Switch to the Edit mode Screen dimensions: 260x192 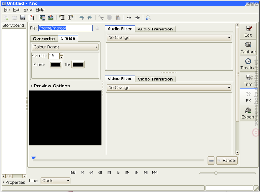pos(248,31)
